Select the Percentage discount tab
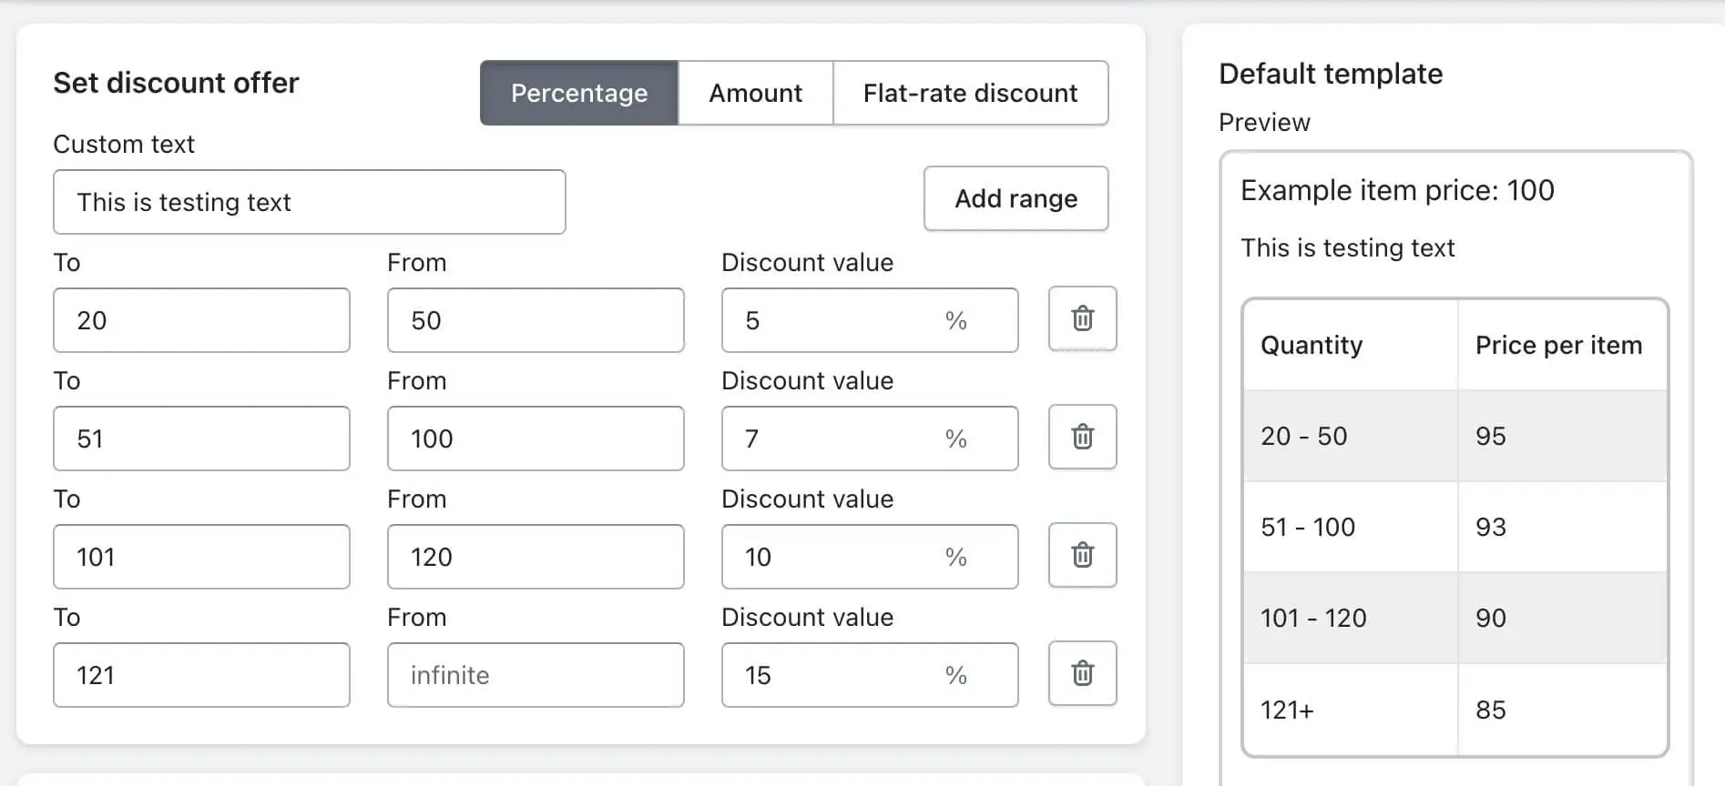The image size is (1725, 786). [579, 93]
